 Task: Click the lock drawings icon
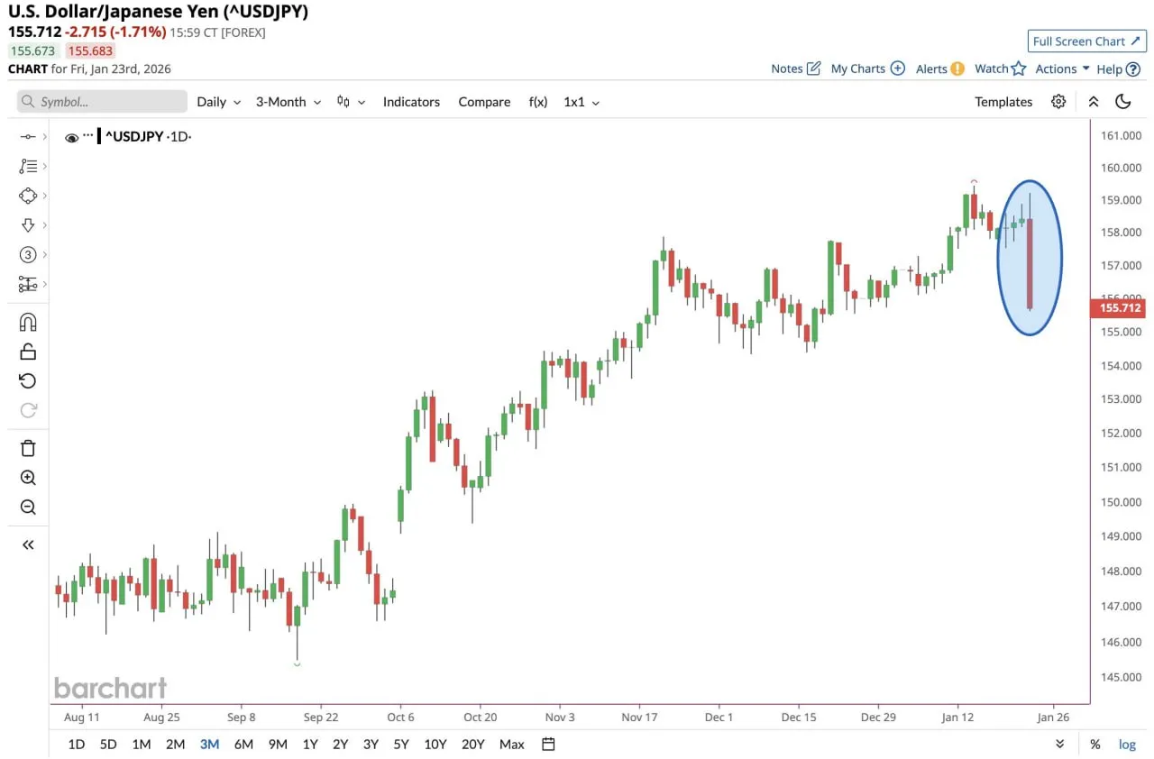pyautogui.click(x=28, y=352)
